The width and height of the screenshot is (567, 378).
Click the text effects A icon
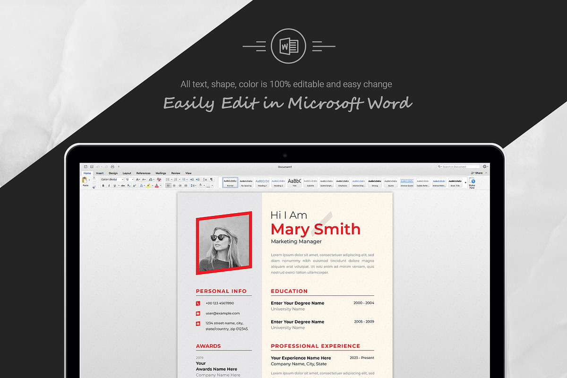click(x=141, y=185)
